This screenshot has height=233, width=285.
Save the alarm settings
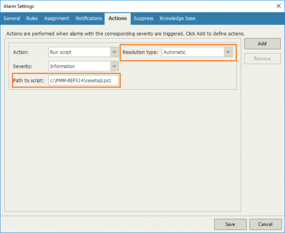(x=230, y=224)
